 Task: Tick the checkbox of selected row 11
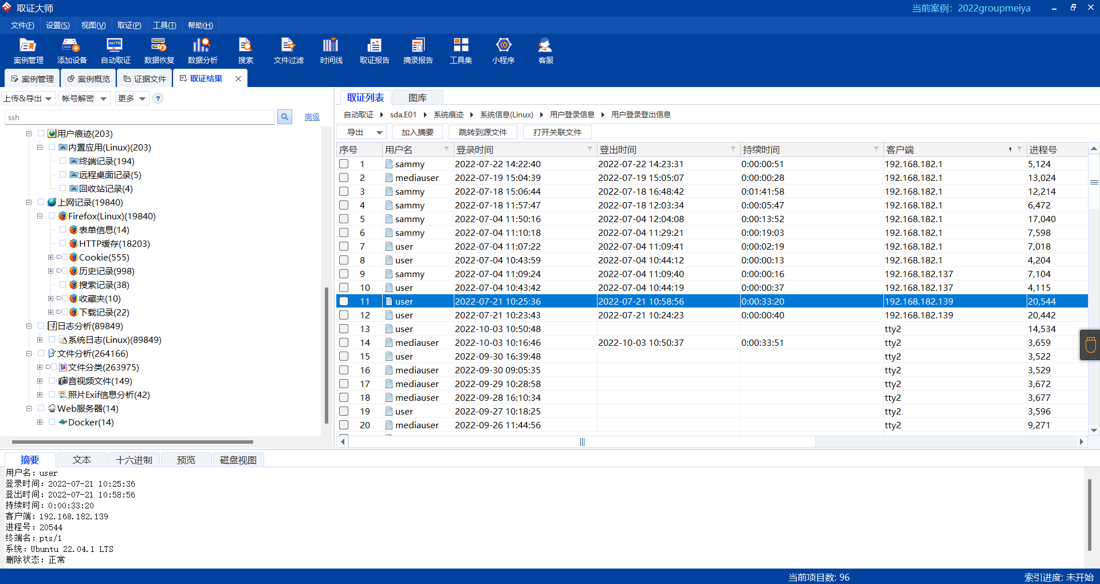[x=344, y=301]
